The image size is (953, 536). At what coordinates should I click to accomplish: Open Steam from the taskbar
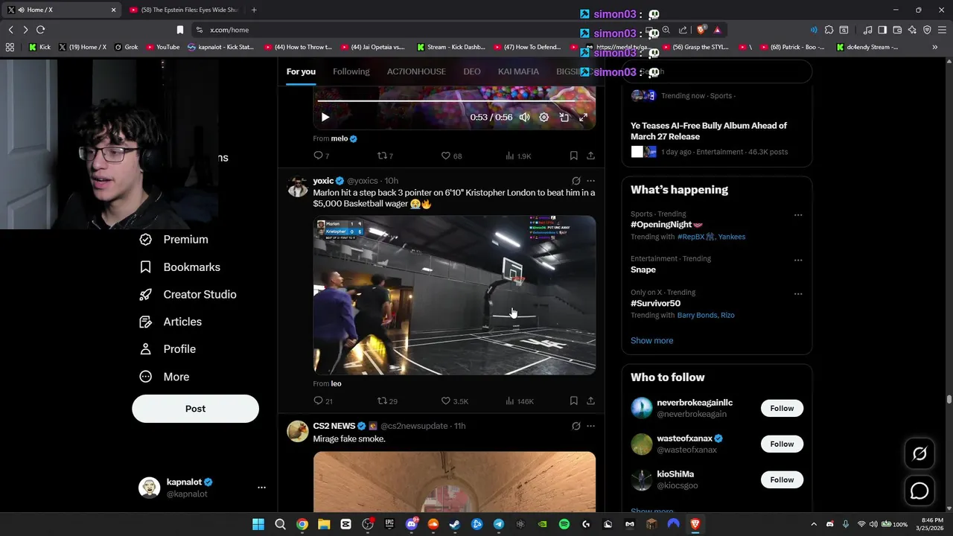(x=455, y=524)
